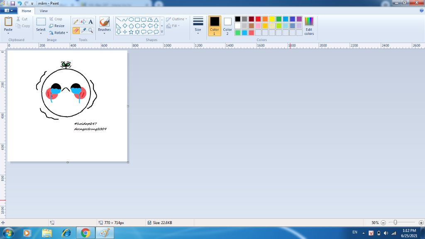The width and height of the screenshot is (425, 239).
Task: Open Google Chrome from the taskbar
Action: click(85, 233)
